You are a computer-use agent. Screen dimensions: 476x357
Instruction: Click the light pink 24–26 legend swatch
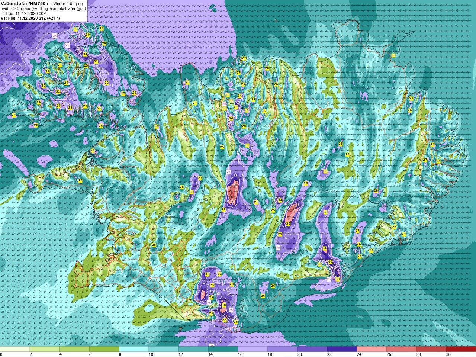[x=372, y=349]
